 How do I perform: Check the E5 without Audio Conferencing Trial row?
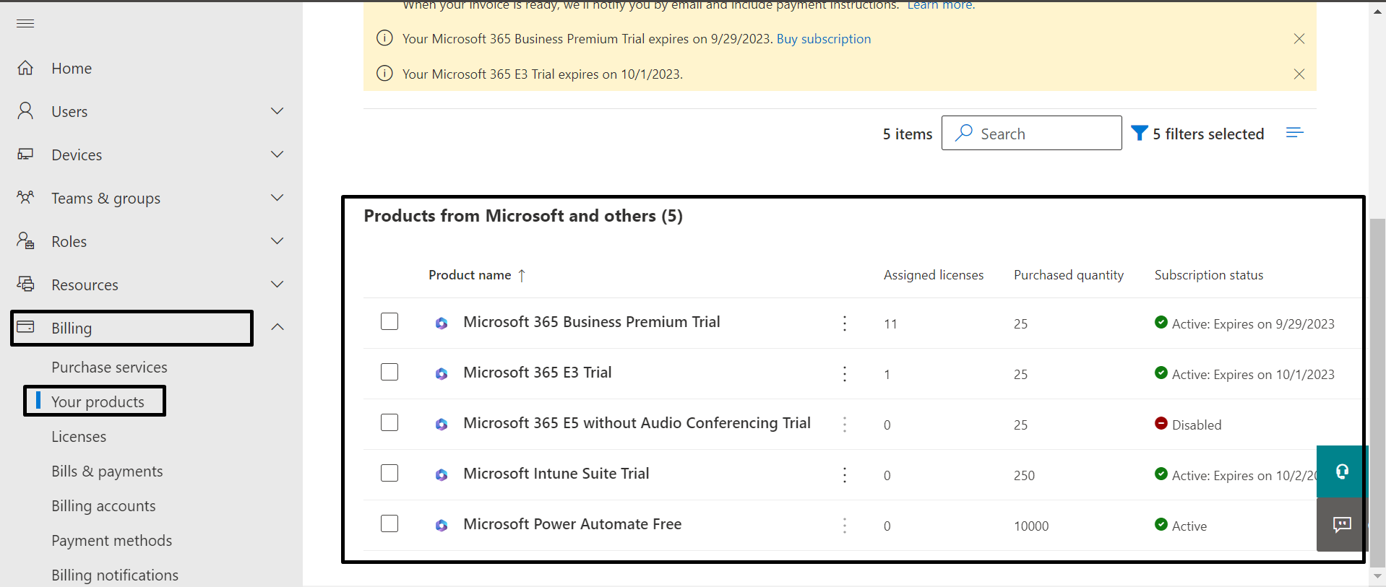pyautogui.click(x=389, y=422)
